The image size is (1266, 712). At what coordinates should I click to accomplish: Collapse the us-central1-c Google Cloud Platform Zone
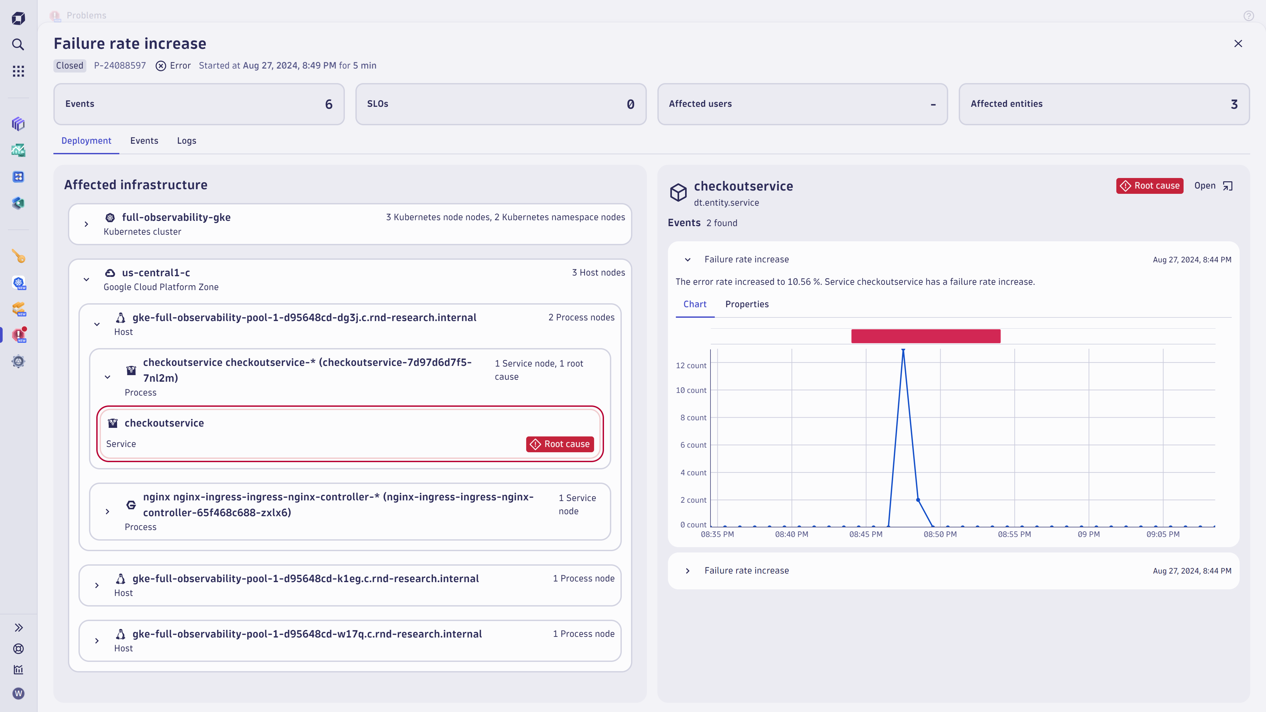click(x=86, y=279)
